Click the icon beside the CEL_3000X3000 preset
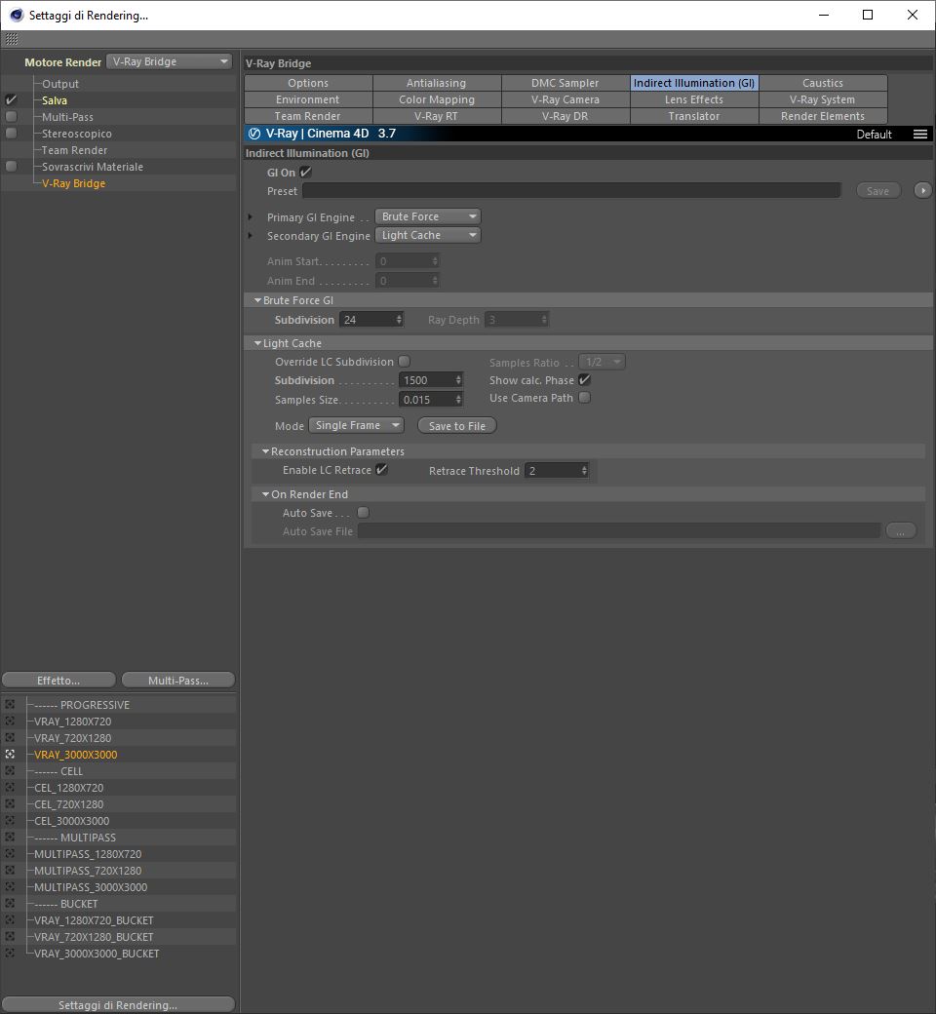This screenshot has height=1014, width=936. (10, 821)
